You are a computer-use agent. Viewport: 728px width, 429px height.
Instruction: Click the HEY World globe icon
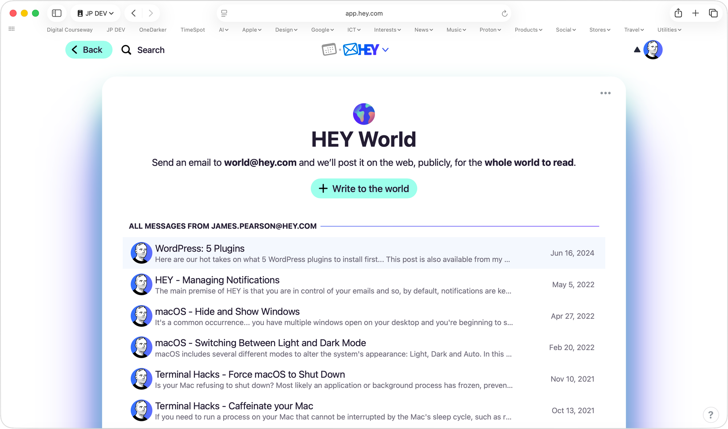click(364, 114)
